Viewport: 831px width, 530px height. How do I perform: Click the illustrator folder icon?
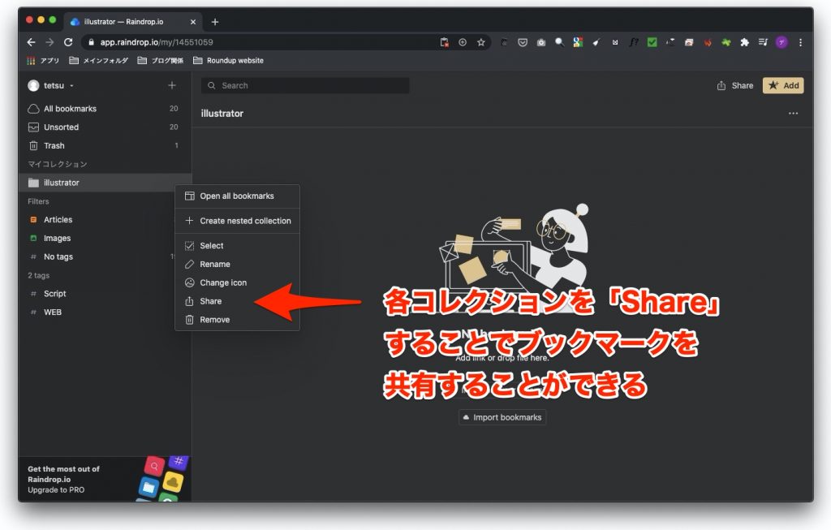33,183
